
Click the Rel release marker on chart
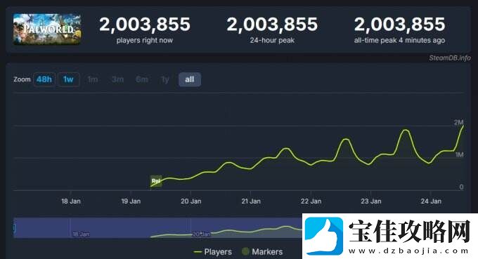(x=156, y=181)
